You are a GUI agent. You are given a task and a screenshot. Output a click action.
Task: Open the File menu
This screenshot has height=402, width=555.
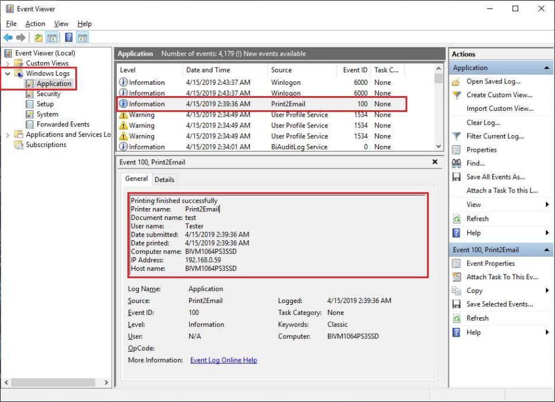click(x=11, y=24)
